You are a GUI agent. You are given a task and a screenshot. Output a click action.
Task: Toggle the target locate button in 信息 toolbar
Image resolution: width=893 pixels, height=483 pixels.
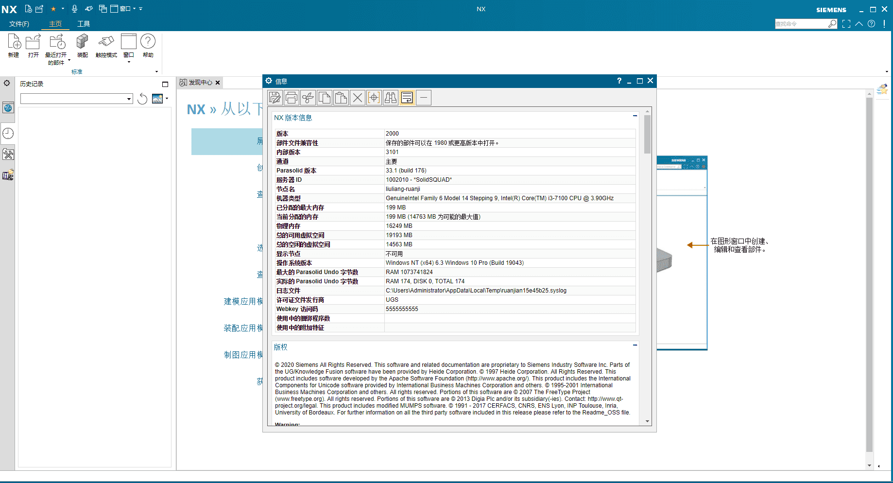[x=374, y=98]
